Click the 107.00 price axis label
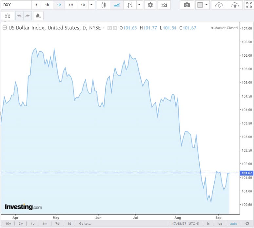 [247, 28]
